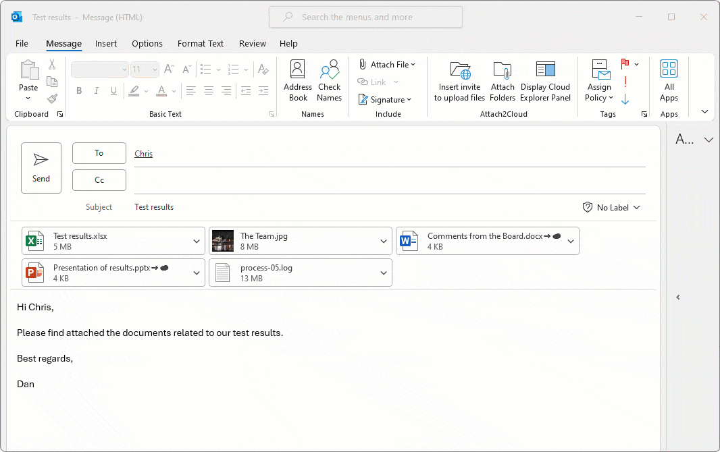Open text highlight color picker
Image resolution: width=720 pixels, height=452 pixels.
coord(146,91)
